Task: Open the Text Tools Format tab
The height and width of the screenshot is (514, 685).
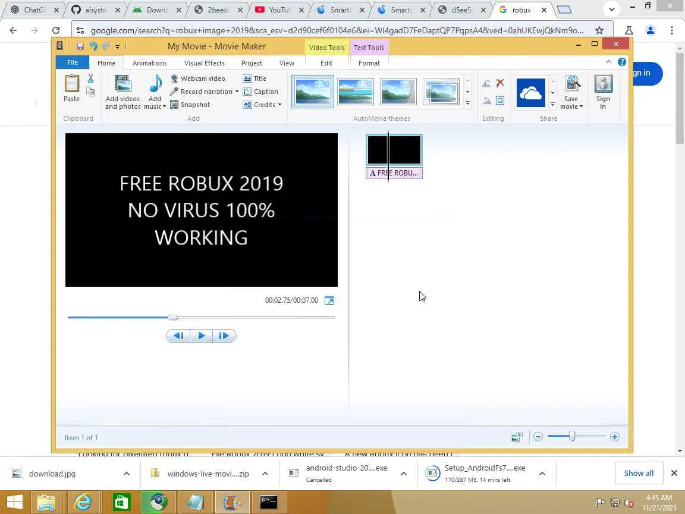Action: [369, 63]
